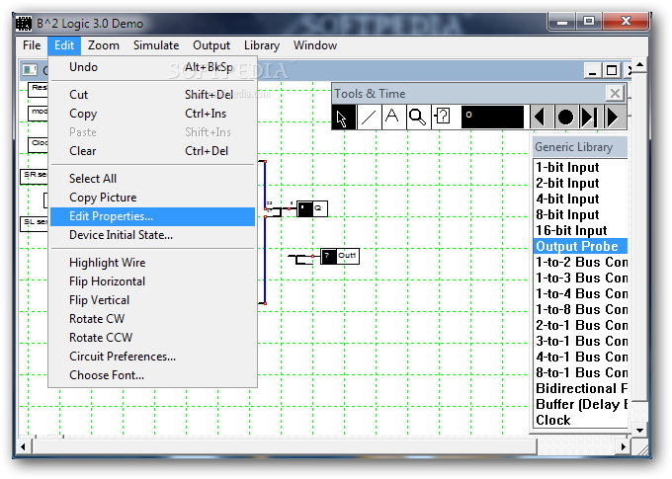672x479 pixels.
Task: Choose Copy in the Edit menu
Action: coord(152,114)
